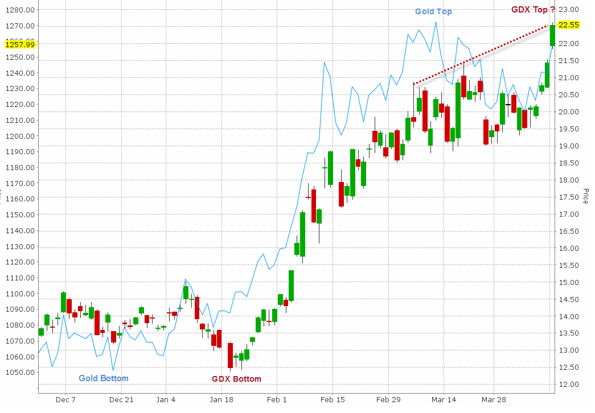This screenshot has width=595, height=413.
Task: Click the 'Mar 14' date axis label
Action: coord(444,400)
